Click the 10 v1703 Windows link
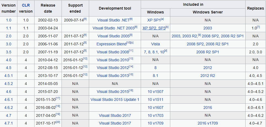Screen dimensions: 266x127 click(155, 115)
